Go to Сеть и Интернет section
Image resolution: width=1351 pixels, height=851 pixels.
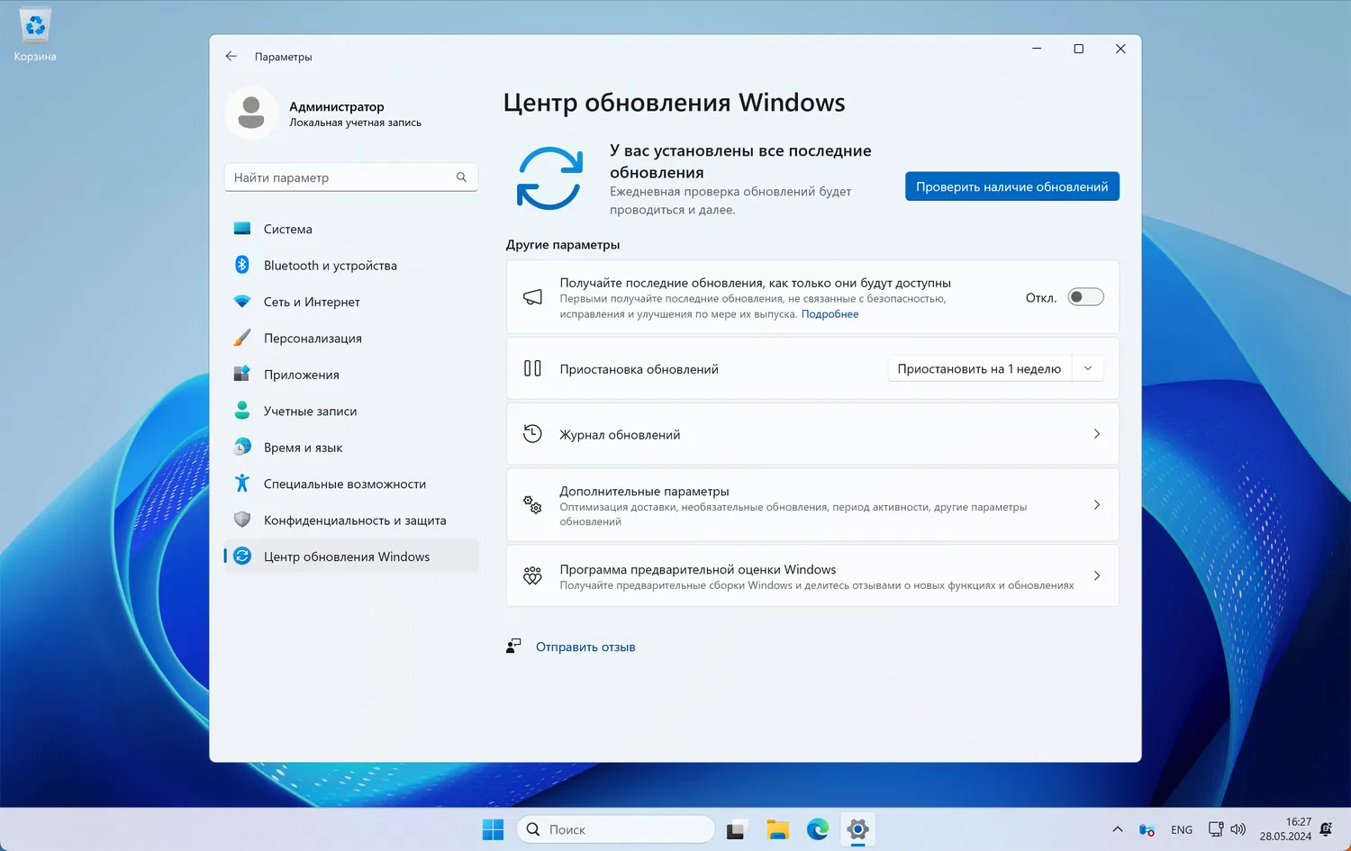coord(351,302)
